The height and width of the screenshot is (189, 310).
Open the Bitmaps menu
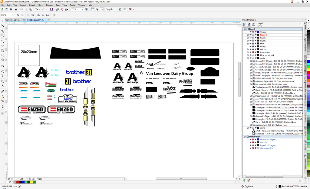pos(49,5)
